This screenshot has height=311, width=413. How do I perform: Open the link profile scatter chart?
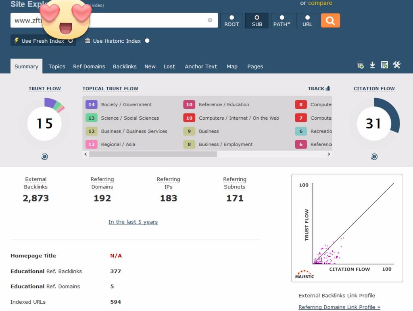tap(347, 228)
